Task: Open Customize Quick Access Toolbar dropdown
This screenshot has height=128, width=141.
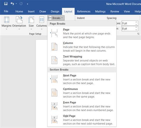Action: click(27, 4)
